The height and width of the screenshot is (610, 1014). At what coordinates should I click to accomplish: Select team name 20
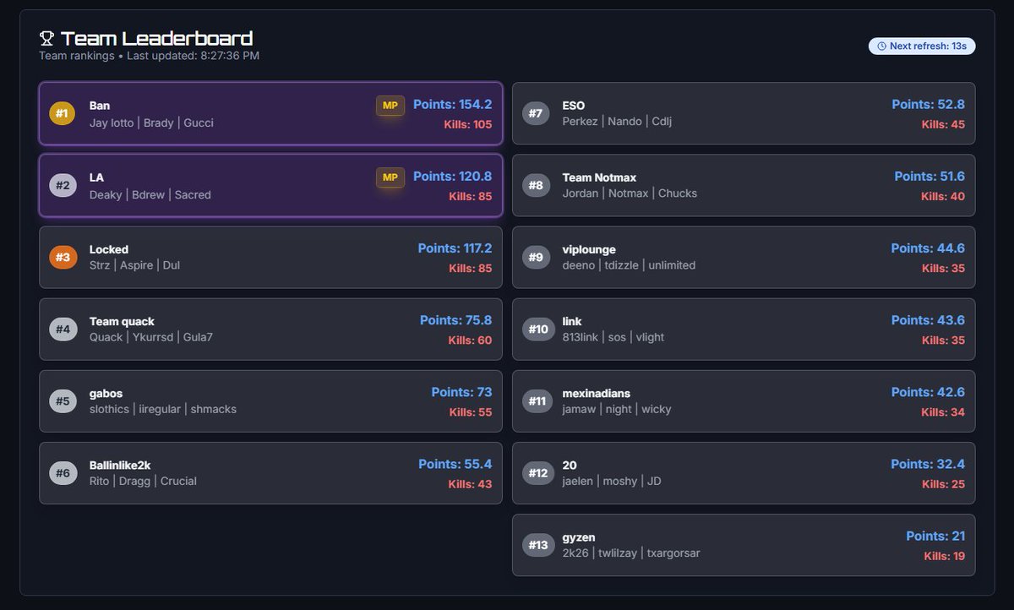pyautogui.click(x=570, y=465)
